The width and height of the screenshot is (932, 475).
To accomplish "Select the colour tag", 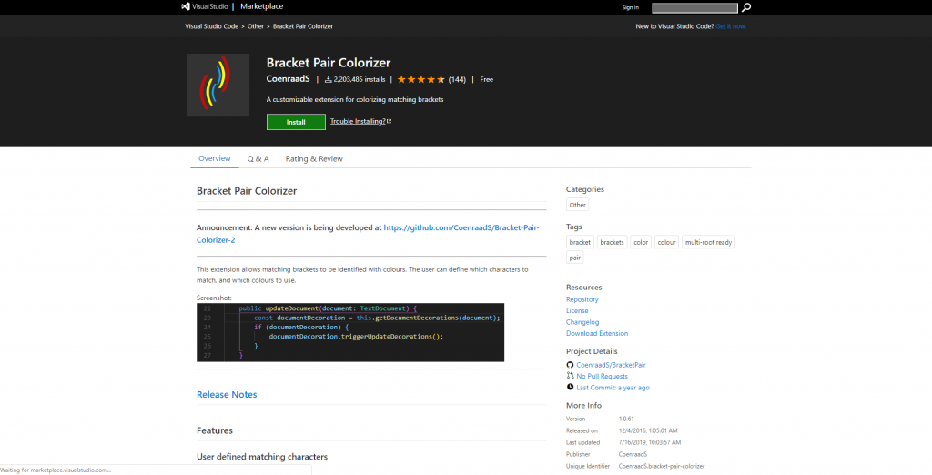I will (x=666, y=243).
